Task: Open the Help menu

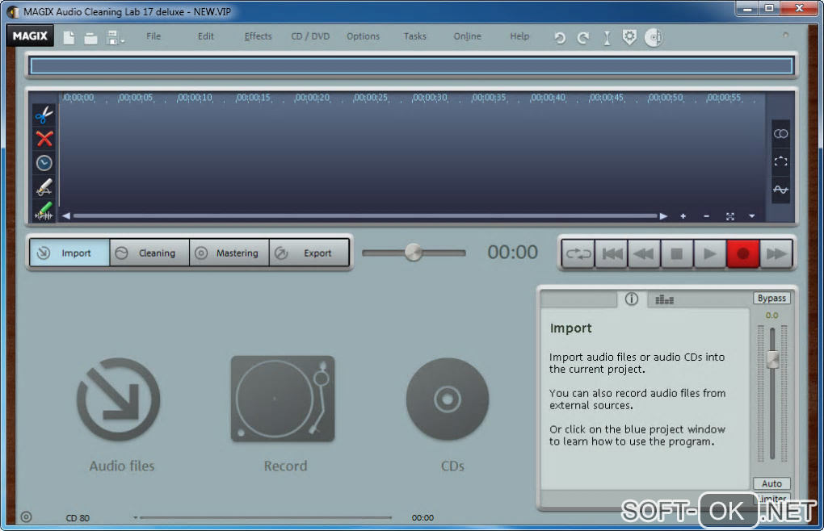Action: coord(519,36)
